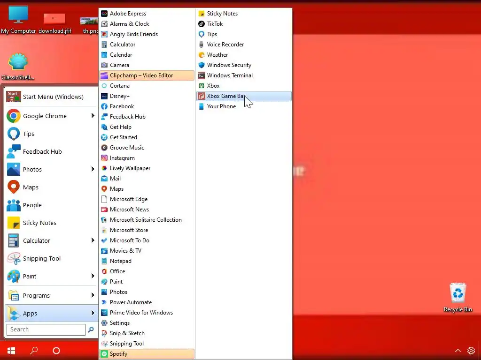Launch Movies & TV icon
This screenshot has height=360, width=481.
point(104,251)
